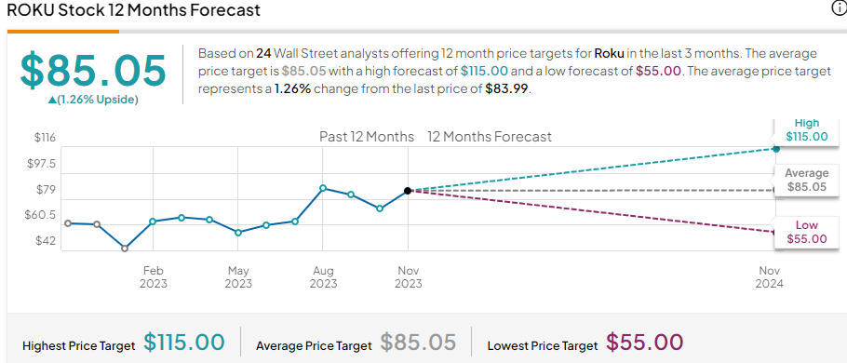Click the teal high forecast endpoint dot
The width and height of the screenshot is (847, 363).
pos(776,149)
